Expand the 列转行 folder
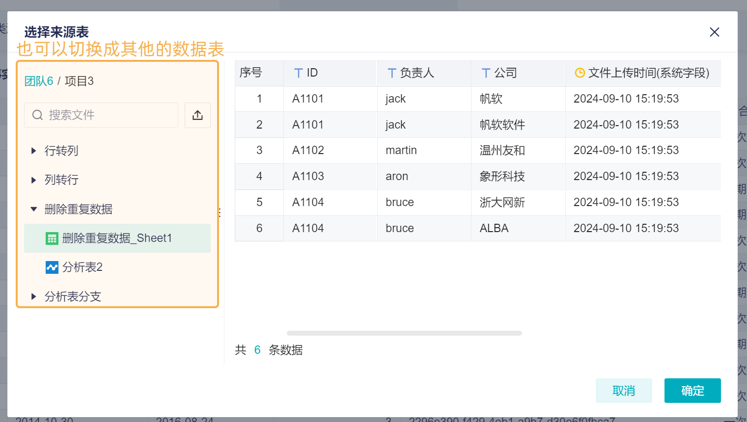Viewport: 747px width, 422px height. [x=33, y=180]
